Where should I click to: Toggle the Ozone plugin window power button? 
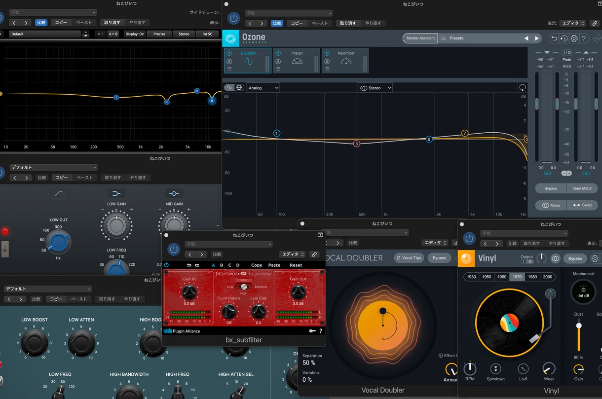pos(234,19)
